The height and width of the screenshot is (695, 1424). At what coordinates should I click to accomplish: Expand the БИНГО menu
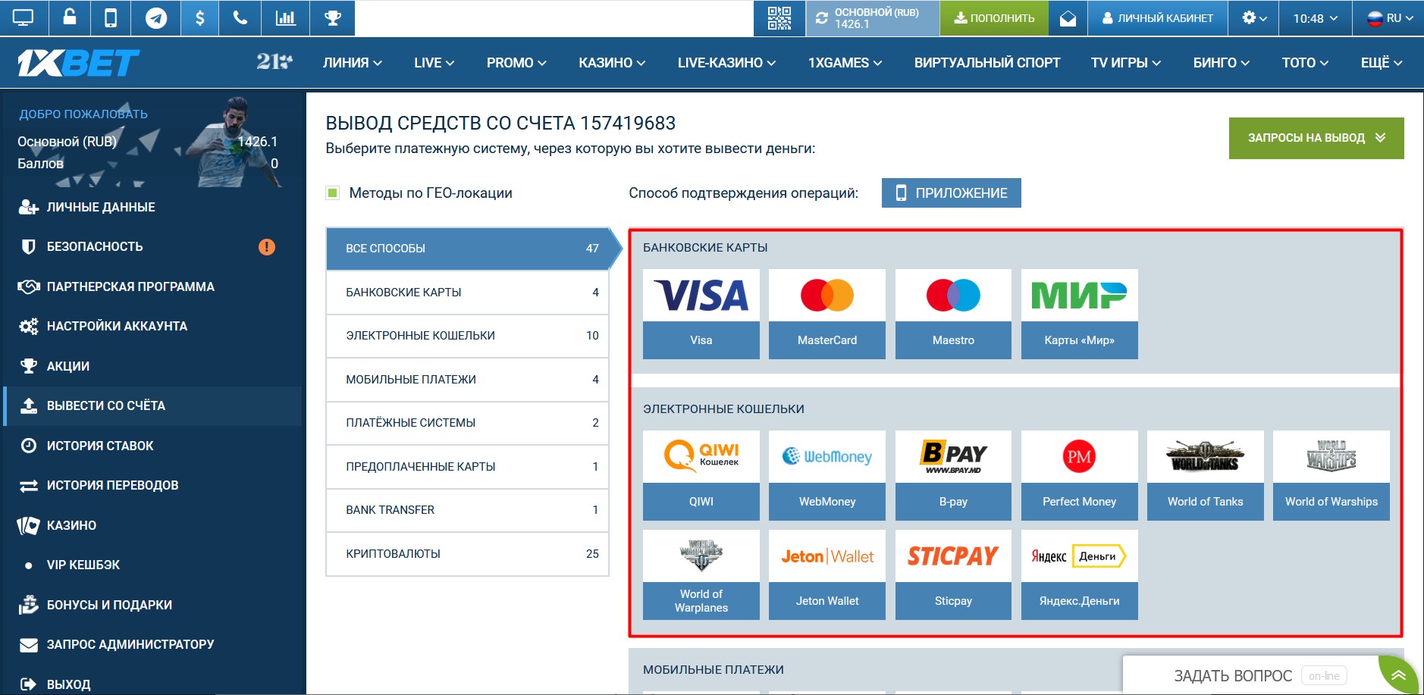coord(1222,63)
